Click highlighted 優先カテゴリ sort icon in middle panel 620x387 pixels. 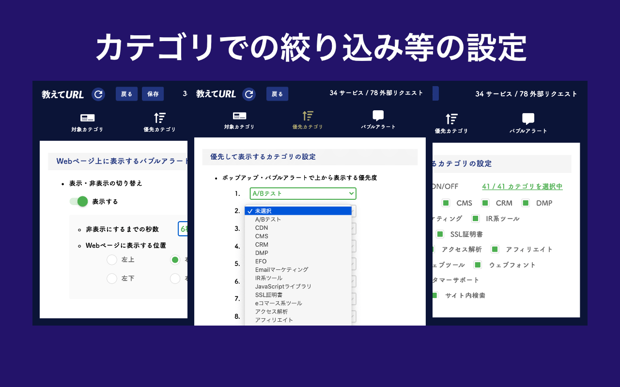click(308, 116)
